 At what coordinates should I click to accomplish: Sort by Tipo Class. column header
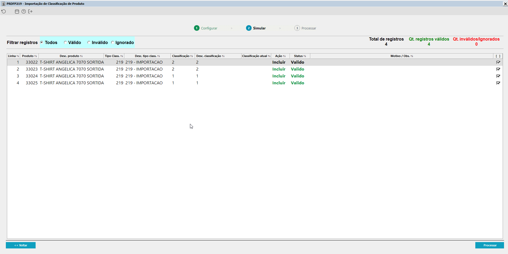[x=114, y=56]
